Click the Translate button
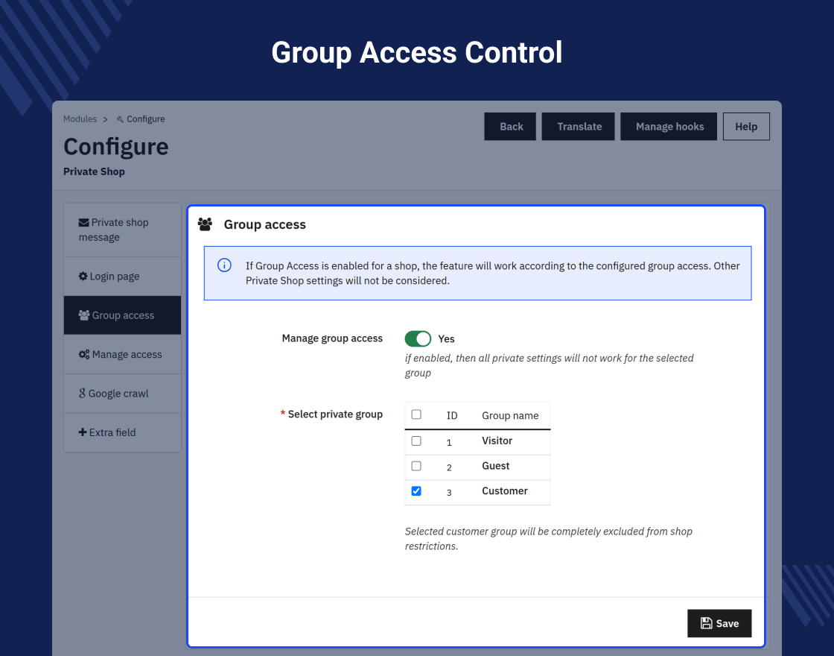This screenshot has width=834, height=656. [x=578, y=127]
